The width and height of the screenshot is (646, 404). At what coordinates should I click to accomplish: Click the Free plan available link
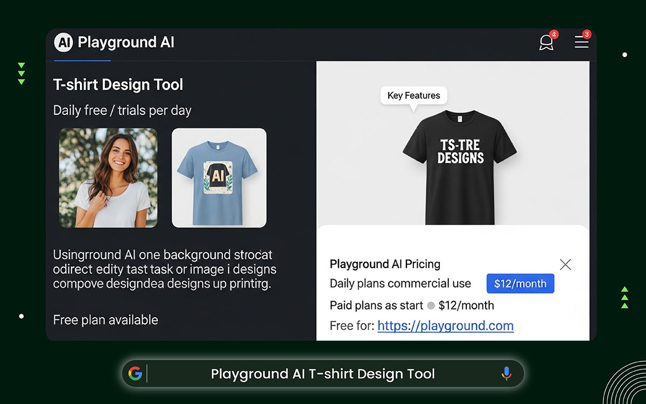click(105, 319)
